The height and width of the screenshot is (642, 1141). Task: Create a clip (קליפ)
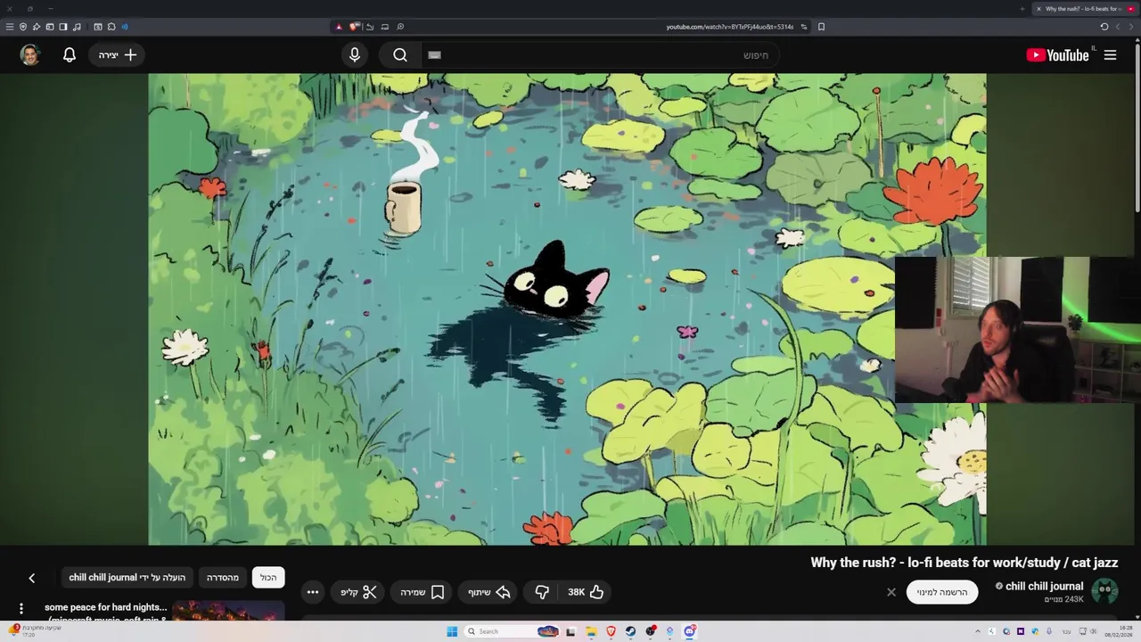coord(358,592)
